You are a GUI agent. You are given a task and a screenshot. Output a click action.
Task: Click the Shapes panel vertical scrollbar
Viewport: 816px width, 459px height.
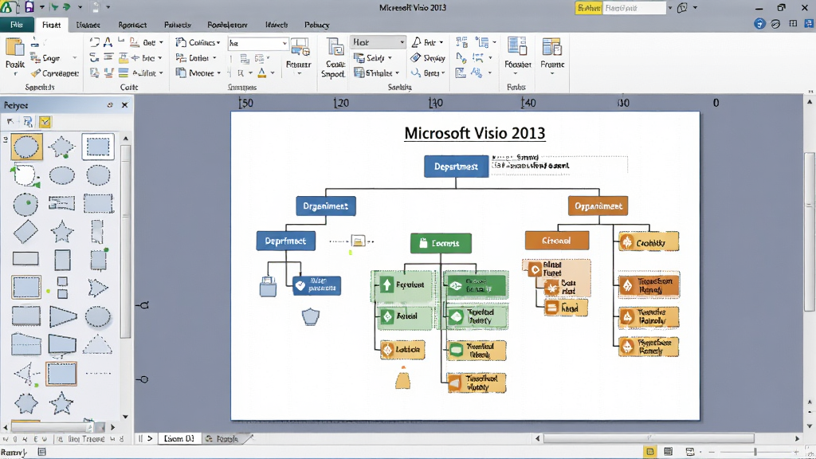click(125, 240)
